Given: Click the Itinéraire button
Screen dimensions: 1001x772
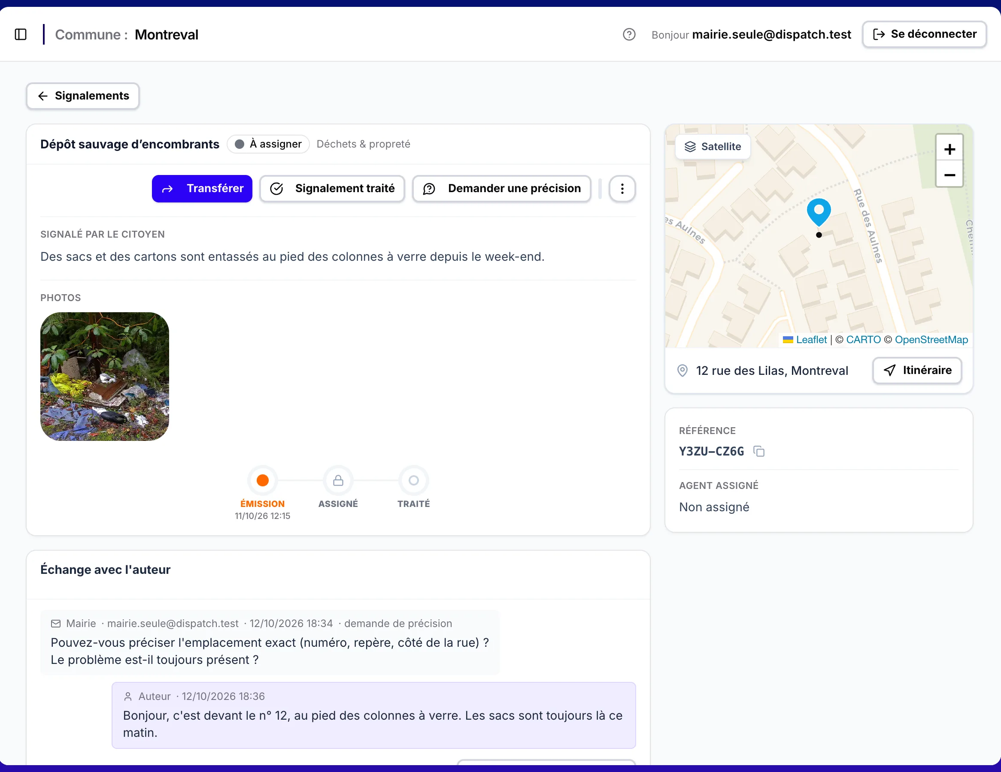Looking at the screenshot, I should click(x=917, y=371).
